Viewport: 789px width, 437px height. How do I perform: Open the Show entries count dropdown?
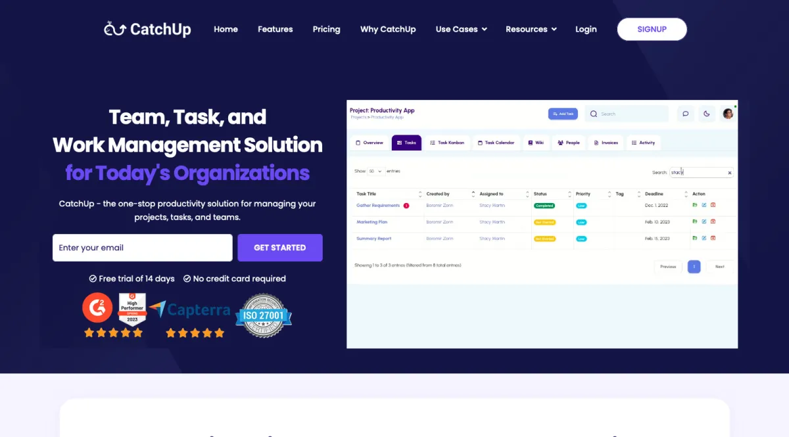tap(375, 171)
